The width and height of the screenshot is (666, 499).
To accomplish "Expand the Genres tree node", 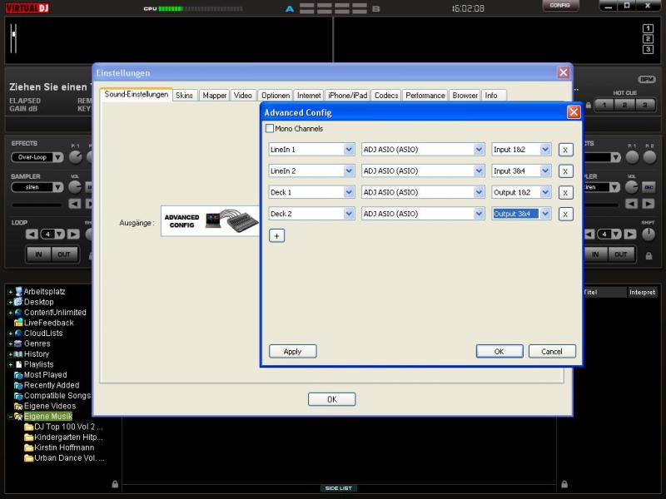I will point(11,344).
